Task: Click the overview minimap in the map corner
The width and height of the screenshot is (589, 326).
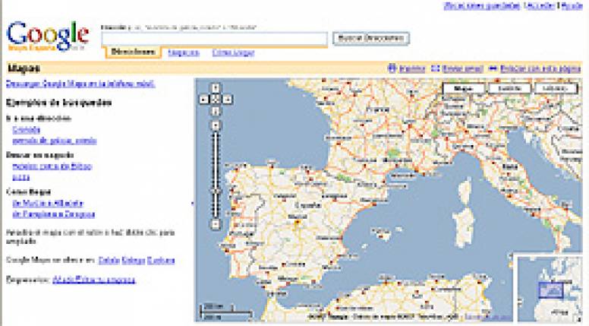Action: tap(551, 289)
